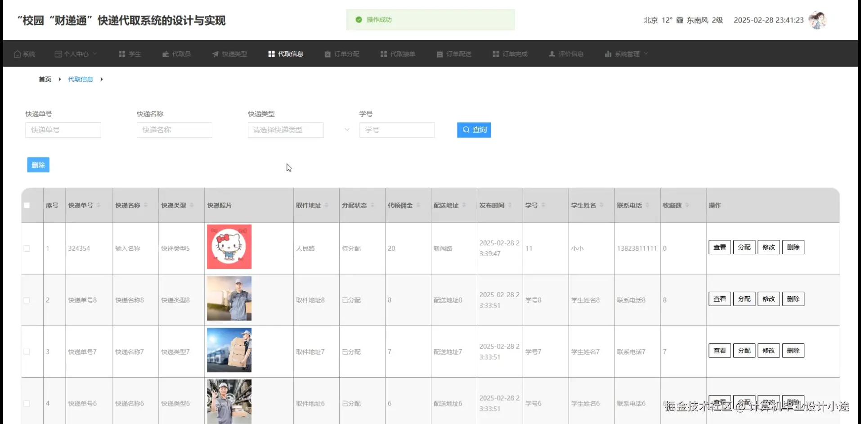Sort by 收藏数 column arrows
This screenshot has height=424, width=861.
687,205
